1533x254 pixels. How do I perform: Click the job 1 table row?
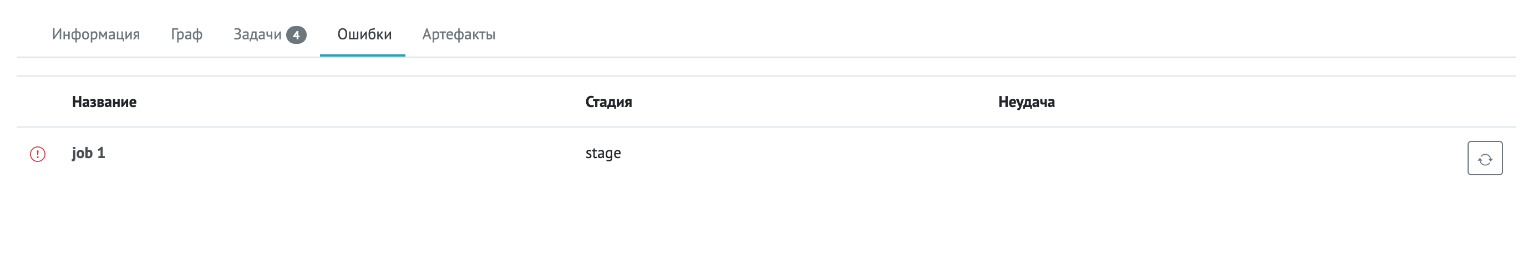click(766, 154)
